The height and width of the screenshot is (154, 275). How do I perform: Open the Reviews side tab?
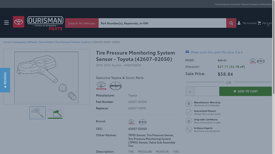tap(5, 80)
